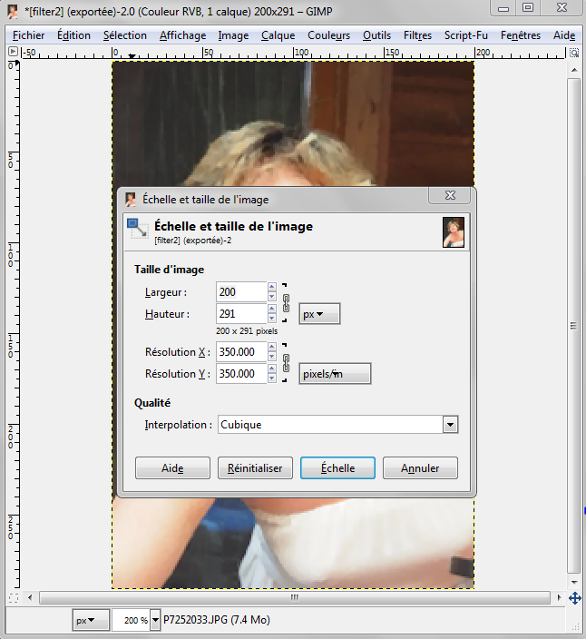Click the Annuler button
Viewport: 586px width, 639px height.
pyautogui.click(x=420, y=467)
